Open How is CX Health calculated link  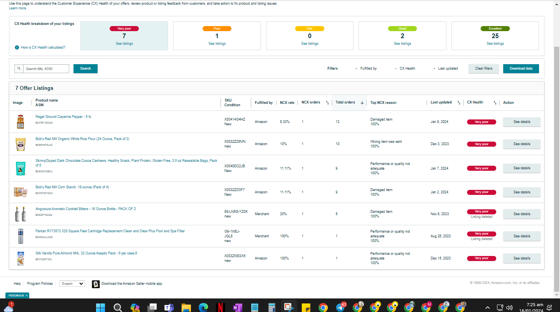point(43,47)
